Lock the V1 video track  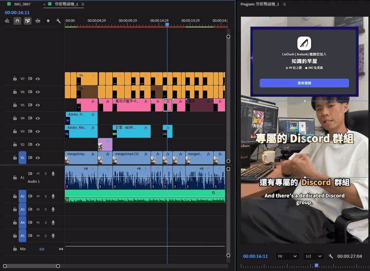point(15,158)
